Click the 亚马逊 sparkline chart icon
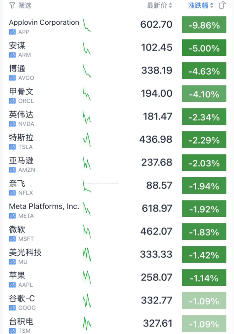Screen dimensions: 234x334 click(87, 163)
